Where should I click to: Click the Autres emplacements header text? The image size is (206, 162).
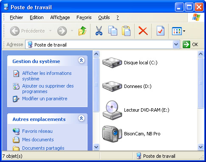(39, 119)
